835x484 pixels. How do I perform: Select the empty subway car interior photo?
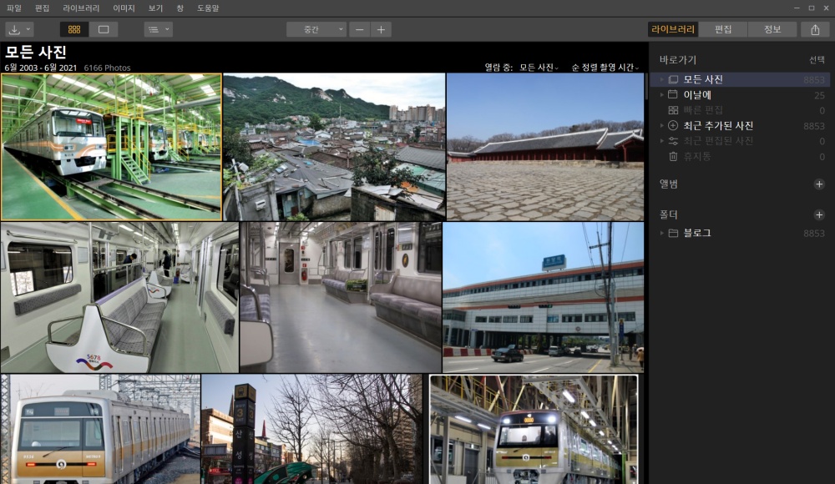(341, 297)
